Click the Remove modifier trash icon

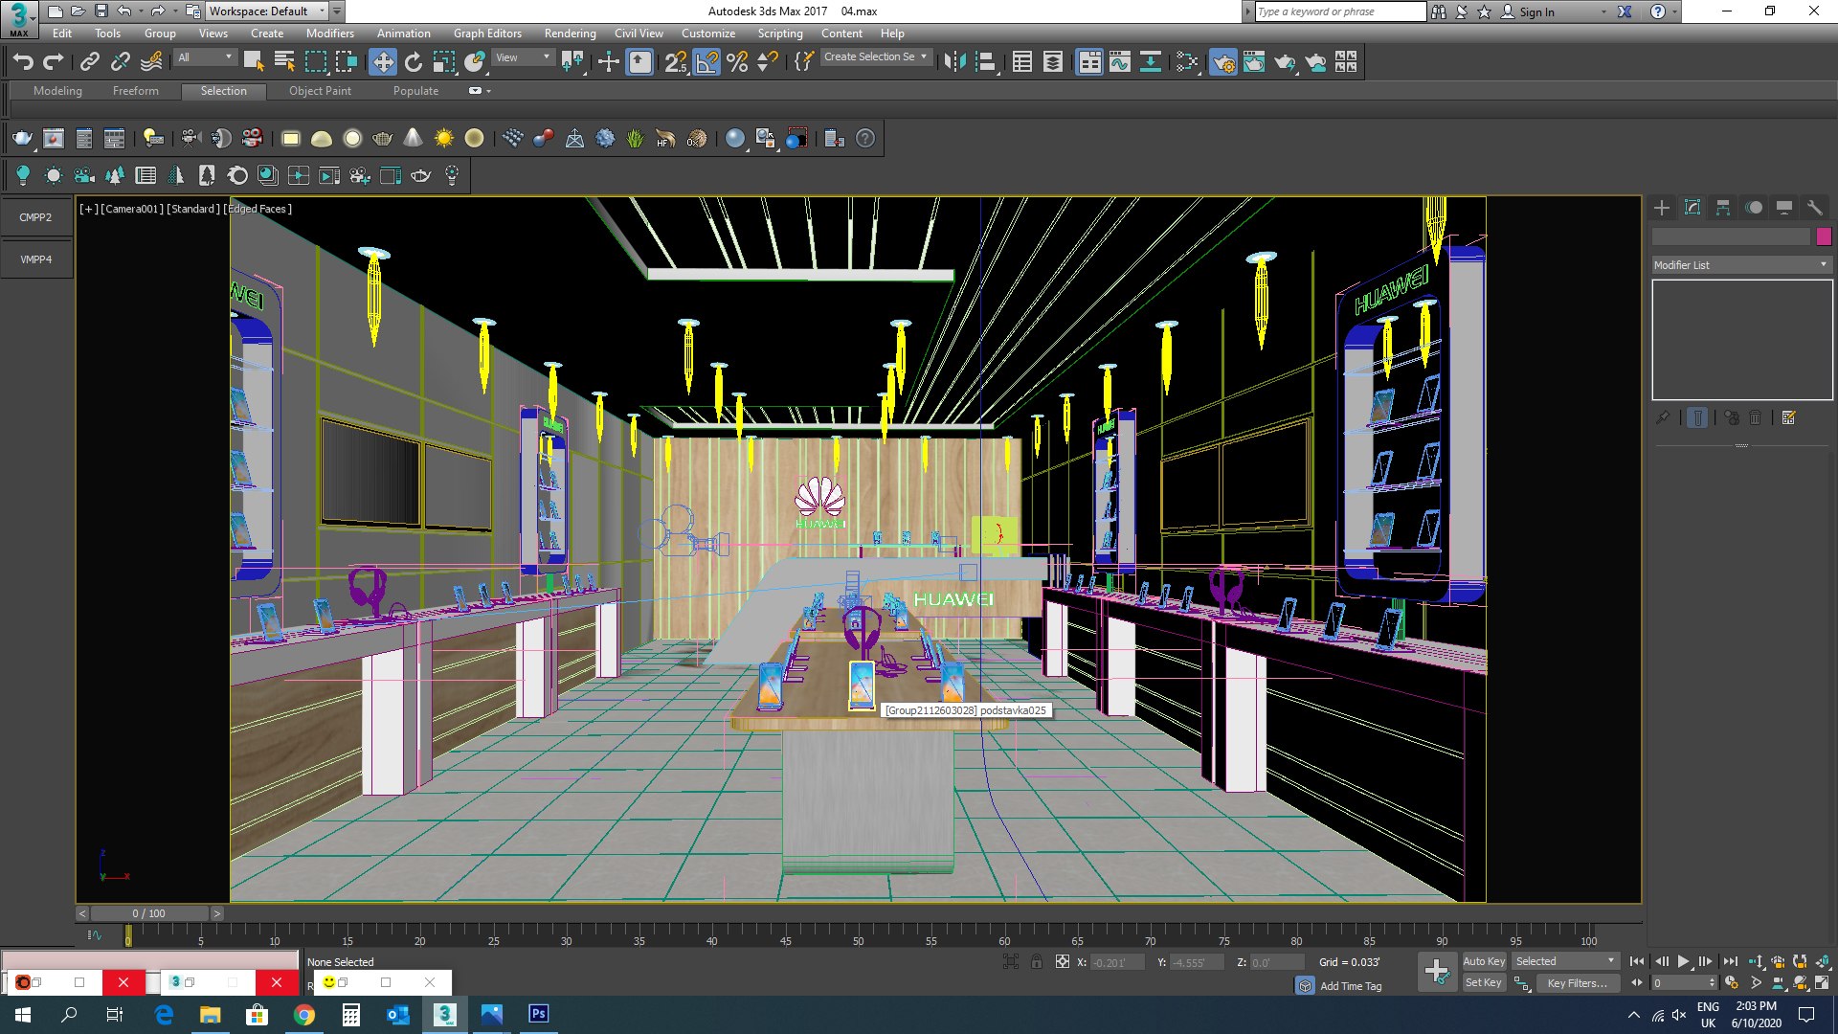[x=1756, y=417]
